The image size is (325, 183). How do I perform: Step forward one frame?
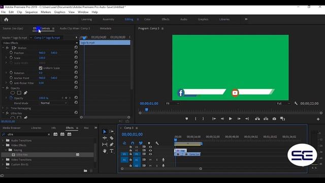239,118
